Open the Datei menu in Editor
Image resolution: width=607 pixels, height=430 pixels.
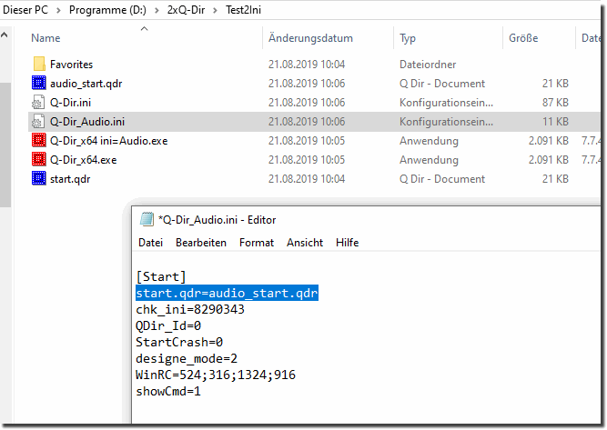150,243
